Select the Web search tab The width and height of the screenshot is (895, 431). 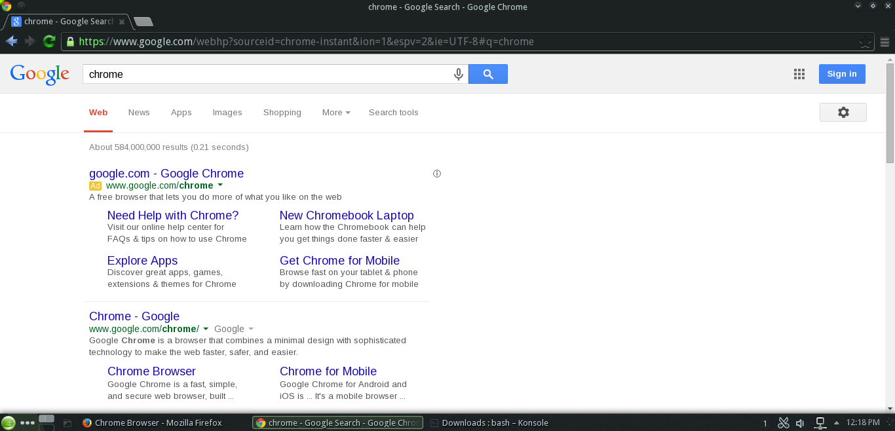click(x=98, y=113)
